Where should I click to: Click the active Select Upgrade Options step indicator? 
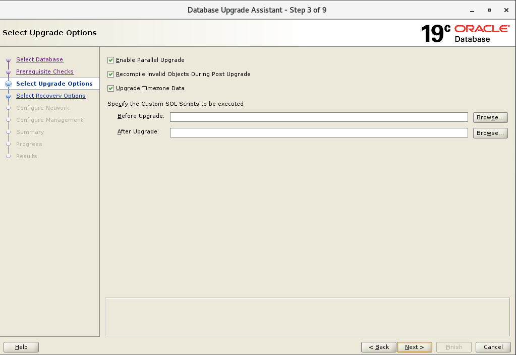[x=9, y=84]
